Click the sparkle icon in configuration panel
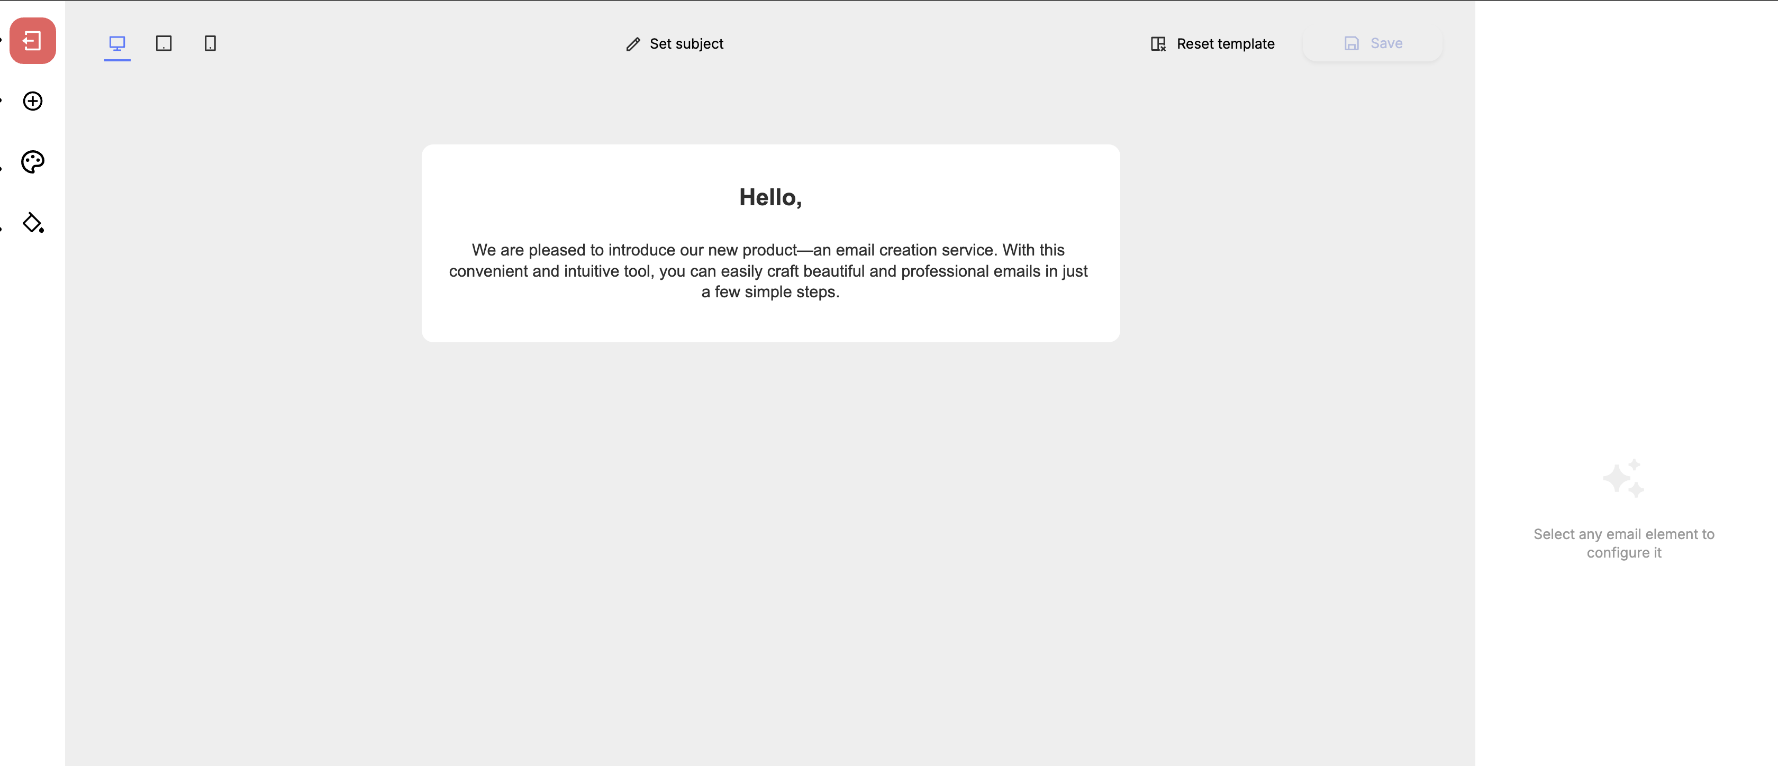The width and height of the screenshot is (1778, 766). click(x=1623, y=478)
